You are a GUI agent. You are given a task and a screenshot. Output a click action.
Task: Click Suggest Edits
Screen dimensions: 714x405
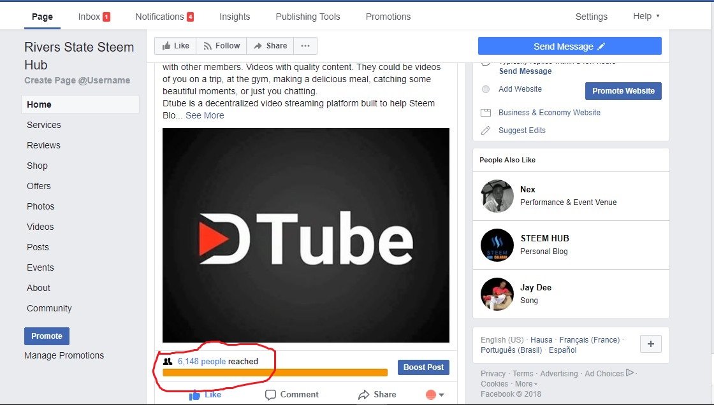click(522, 131)
